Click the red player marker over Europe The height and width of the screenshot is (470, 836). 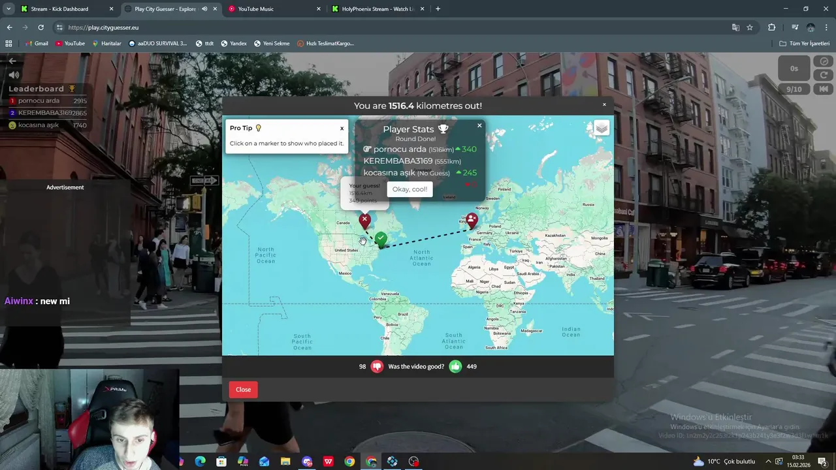[x=472, y=221]
